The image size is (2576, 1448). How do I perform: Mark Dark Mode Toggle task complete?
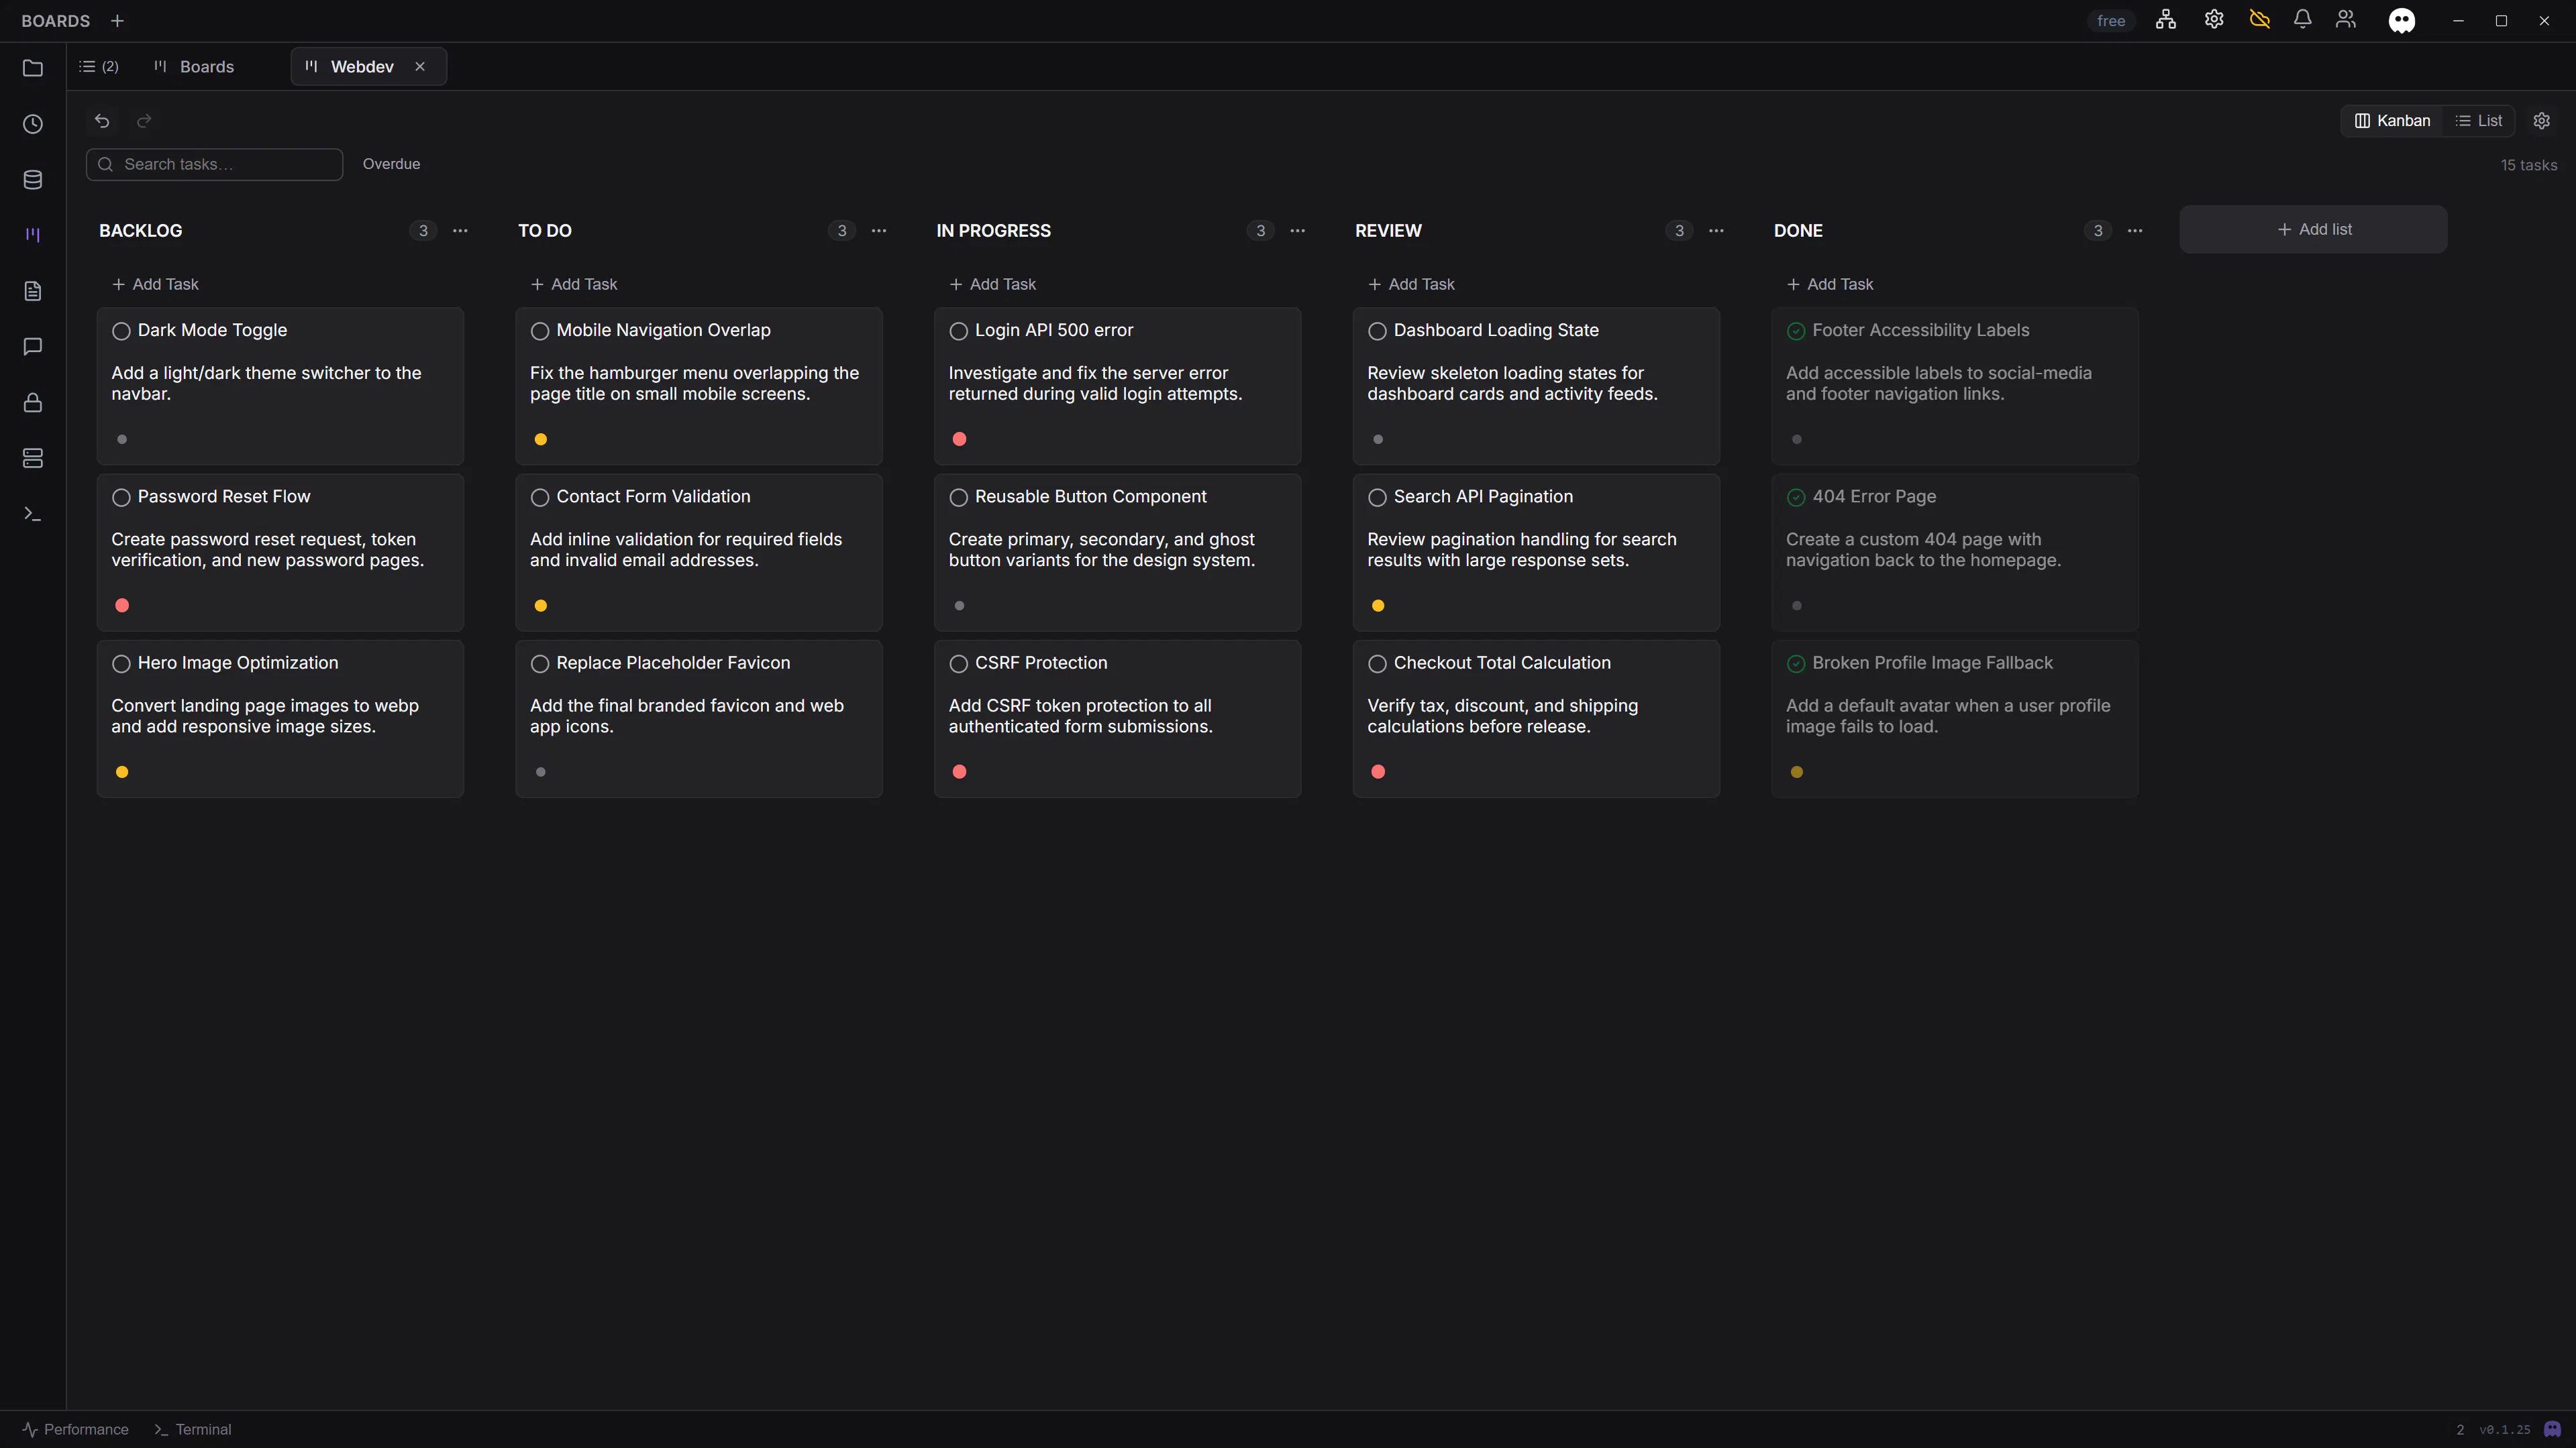[x=121, y=331]
